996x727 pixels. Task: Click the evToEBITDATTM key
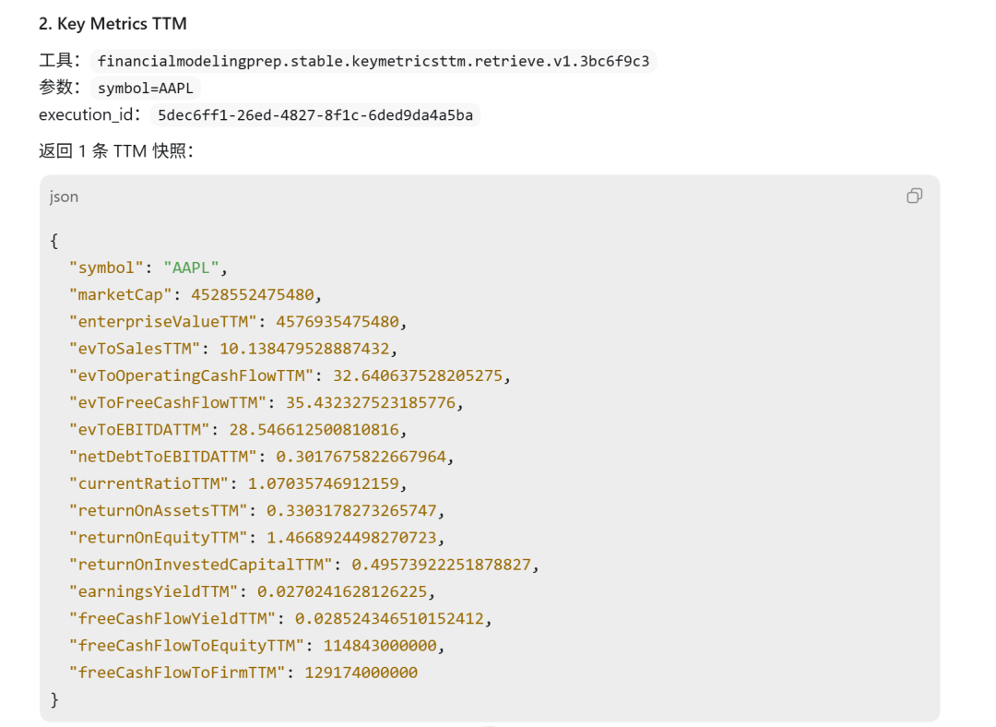(139, 430)
